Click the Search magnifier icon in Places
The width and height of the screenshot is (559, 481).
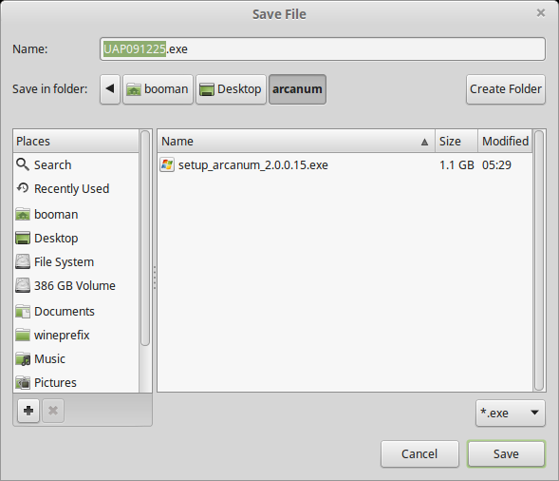click(23, 164)
